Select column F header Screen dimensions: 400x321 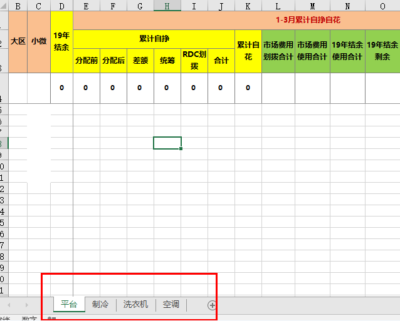click(x=113, y=6)
